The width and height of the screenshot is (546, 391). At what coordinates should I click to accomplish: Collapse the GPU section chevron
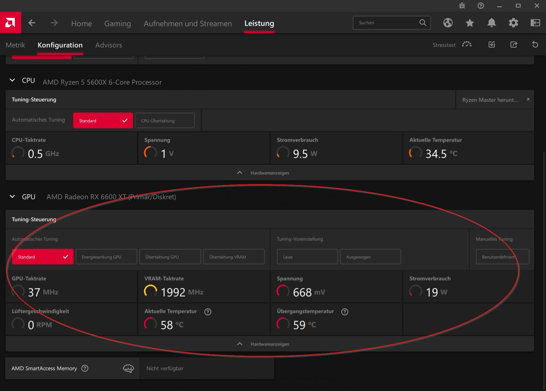click(12, 196)
